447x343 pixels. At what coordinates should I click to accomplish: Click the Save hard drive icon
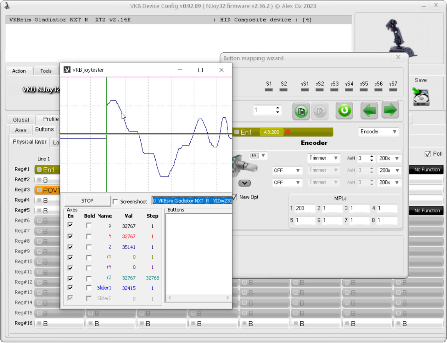point(421,96)
